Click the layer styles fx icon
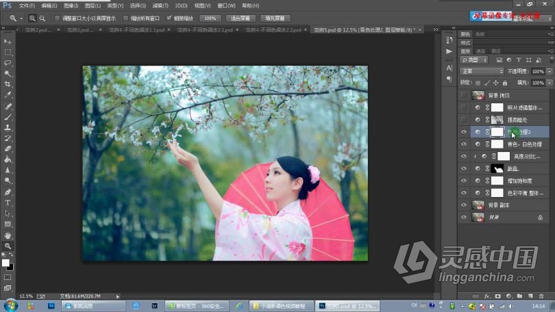The width and height of the screenshot is (555, 312). pos(487,296)
